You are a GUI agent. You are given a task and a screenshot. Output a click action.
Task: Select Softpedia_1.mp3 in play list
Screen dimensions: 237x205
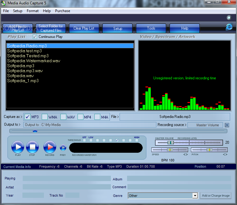(x=70, y=81)
